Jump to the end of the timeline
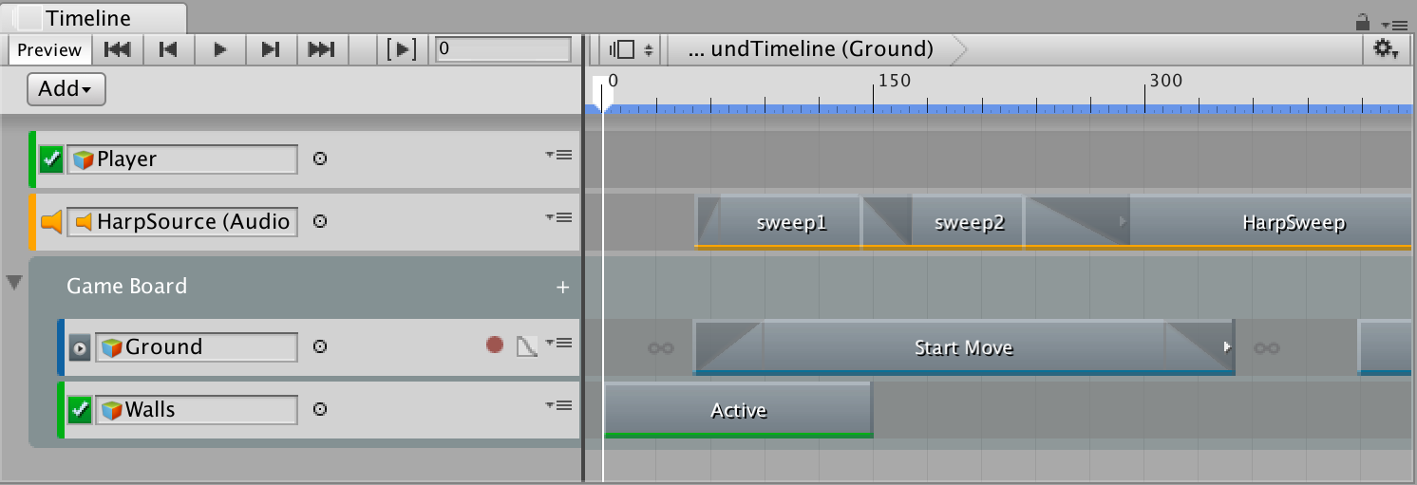This screenshot has width=1417, height=485. click(x=322, y=49)
